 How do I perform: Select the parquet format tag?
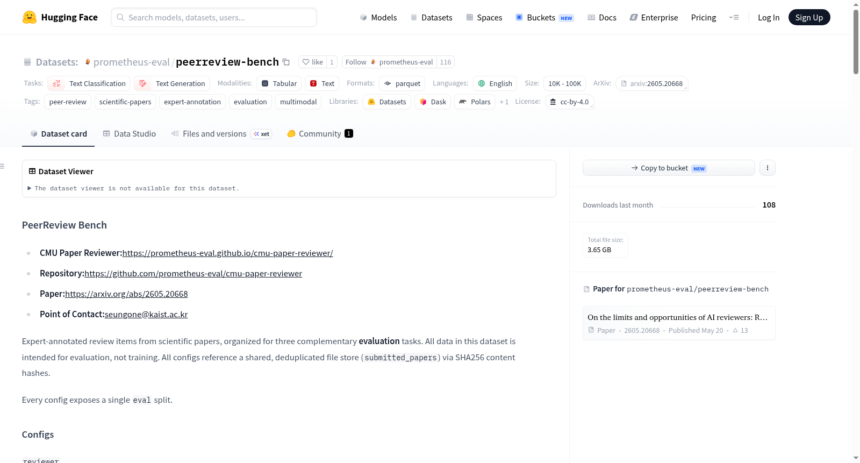(402, 83)
